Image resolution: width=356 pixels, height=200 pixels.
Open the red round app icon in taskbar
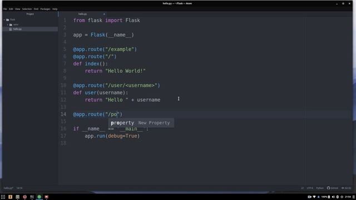pos(24,197)
